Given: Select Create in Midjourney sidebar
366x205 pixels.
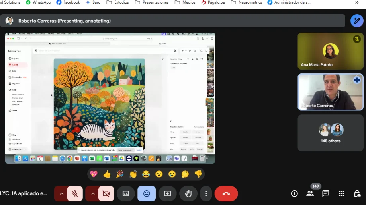Looking at the screenshot, I should click(x=18, y=65).
